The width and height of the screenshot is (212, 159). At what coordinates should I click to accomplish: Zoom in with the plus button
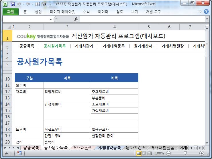coord(202,153)
